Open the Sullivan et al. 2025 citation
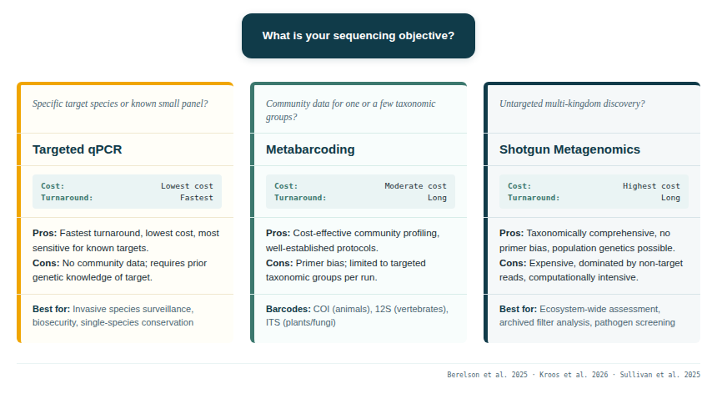 (x=658, y=375)
